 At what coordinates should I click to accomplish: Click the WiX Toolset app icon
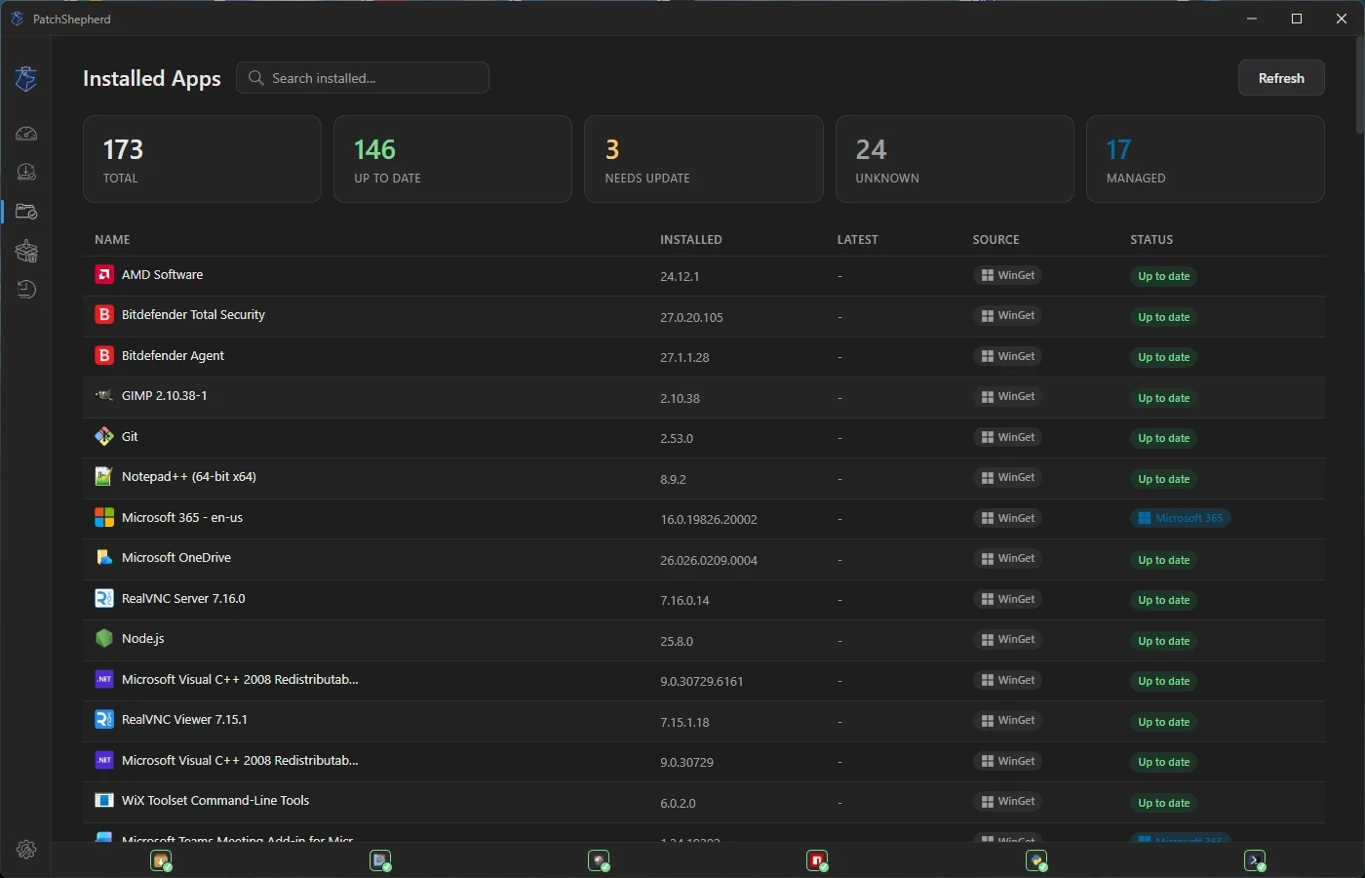coord(104,801)
